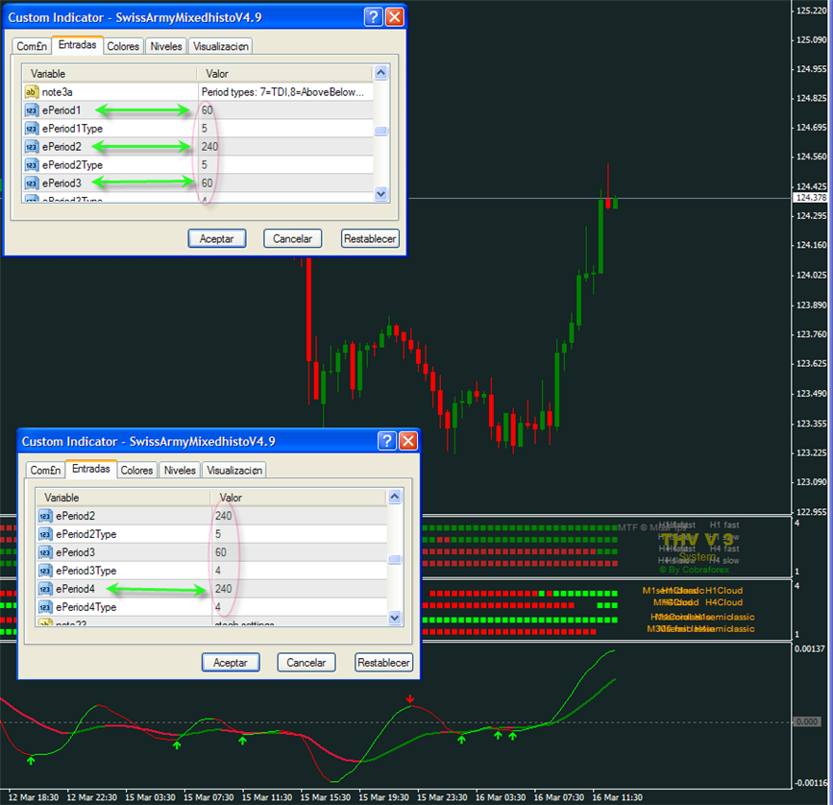Click the ePeriod1 integer variable icon
Screen dimensions: 833x805
coord(32,110)
